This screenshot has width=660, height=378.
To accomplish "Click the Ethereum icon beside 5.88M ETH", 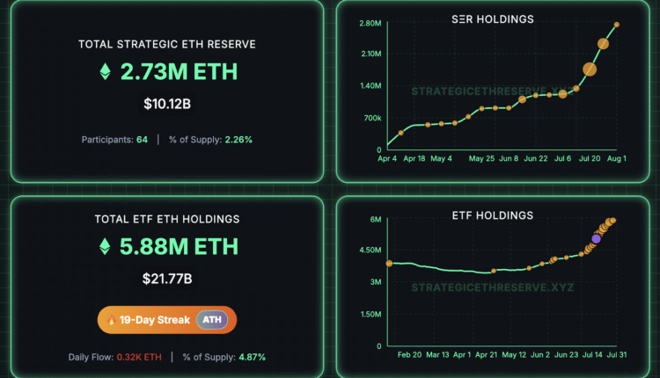I will 105,247.
